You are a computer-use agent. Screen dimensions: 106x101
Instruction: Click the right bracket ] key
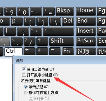[42, 22]
